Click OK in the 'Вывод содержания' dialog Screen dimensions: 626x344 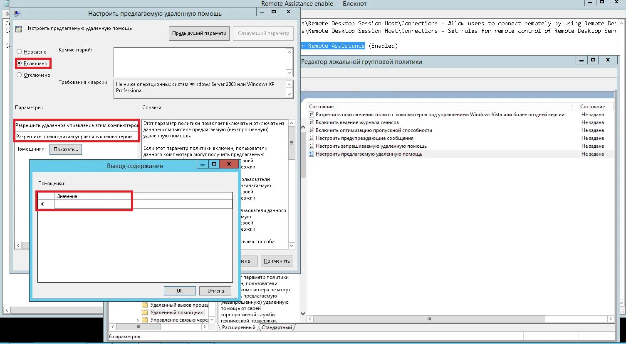(x=180, y=291)
